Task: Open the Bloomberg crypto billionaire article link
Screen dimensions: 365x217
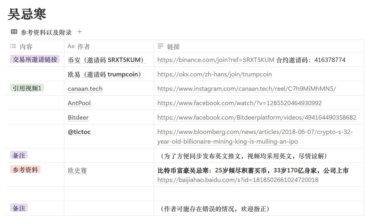Action: pyautogui.click(x=255, y=136)
